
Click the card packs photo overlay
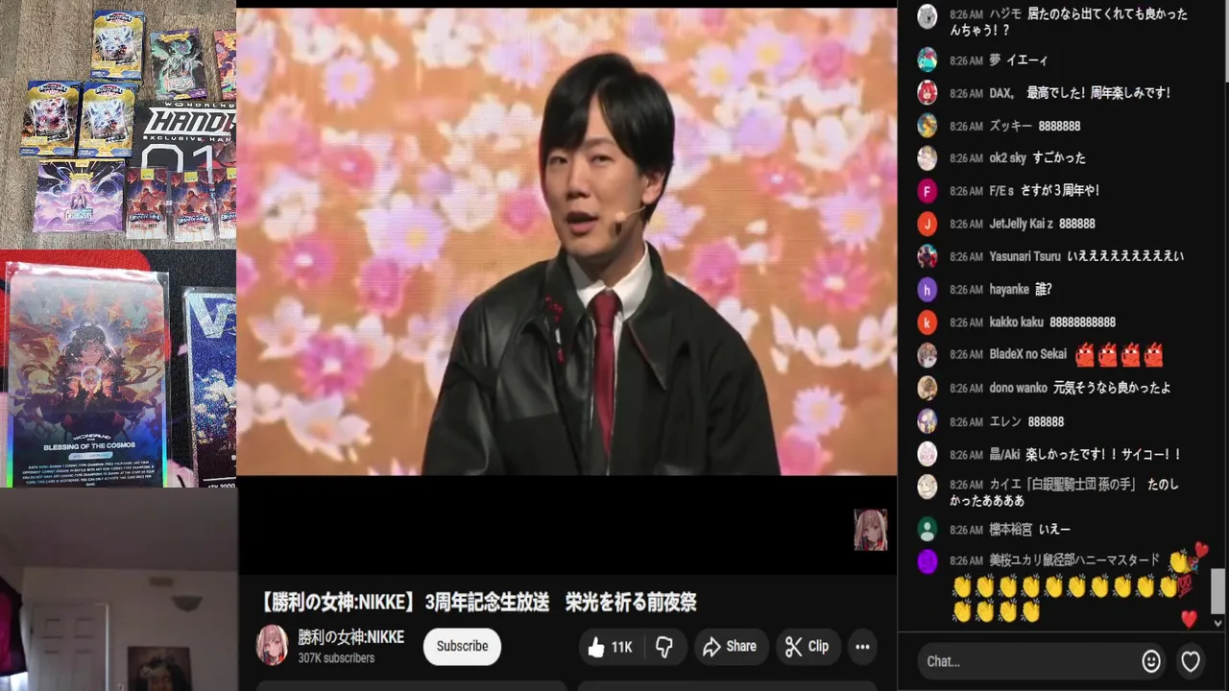(118, 125)
